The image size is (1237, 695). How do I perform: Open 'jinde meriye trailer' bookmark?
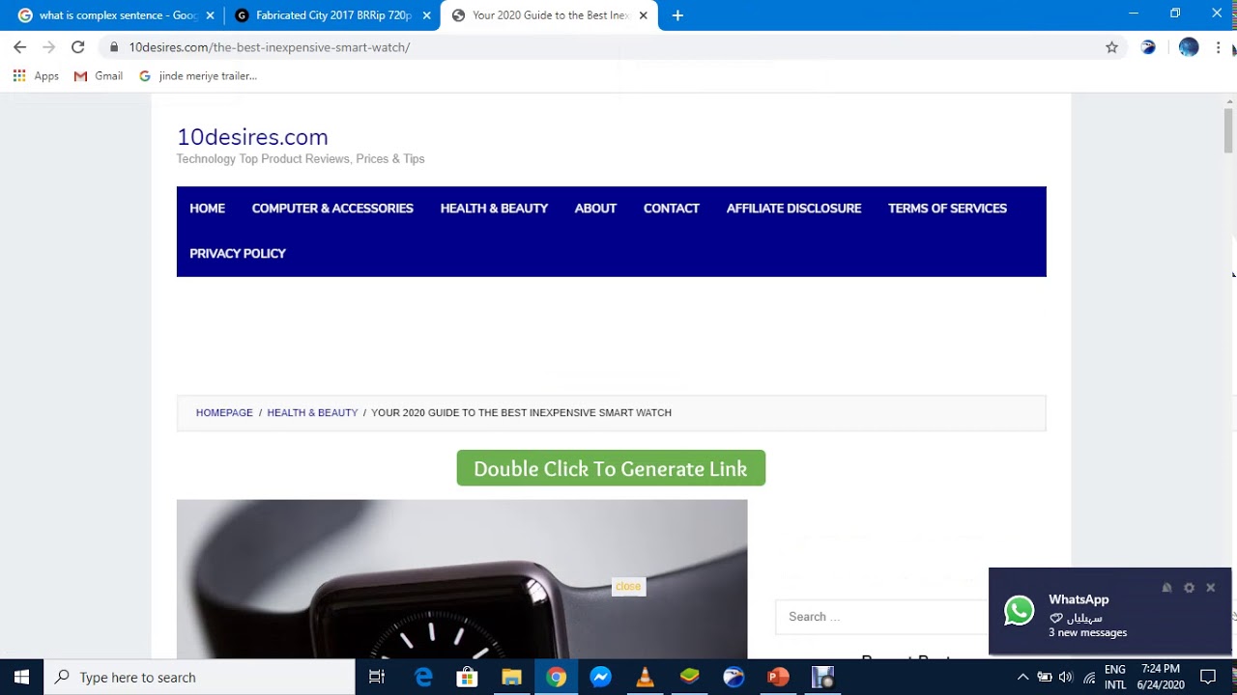(198, 76)
